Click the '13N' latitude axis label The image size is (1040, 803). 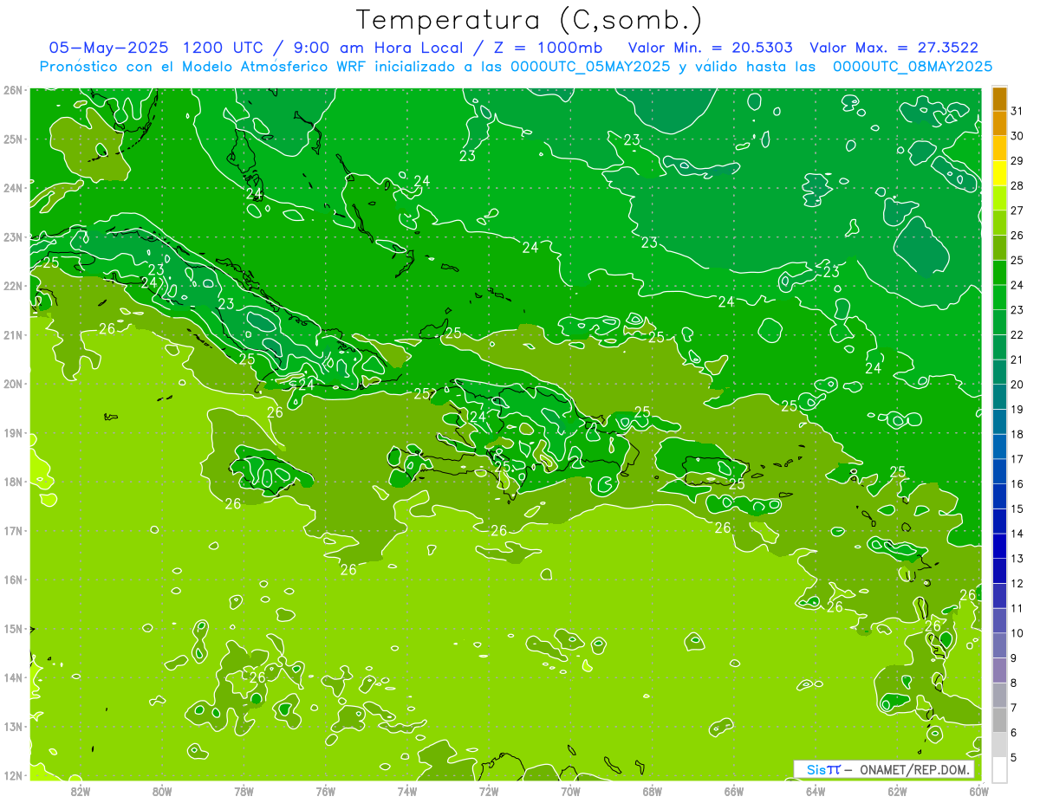coord(12,726)
